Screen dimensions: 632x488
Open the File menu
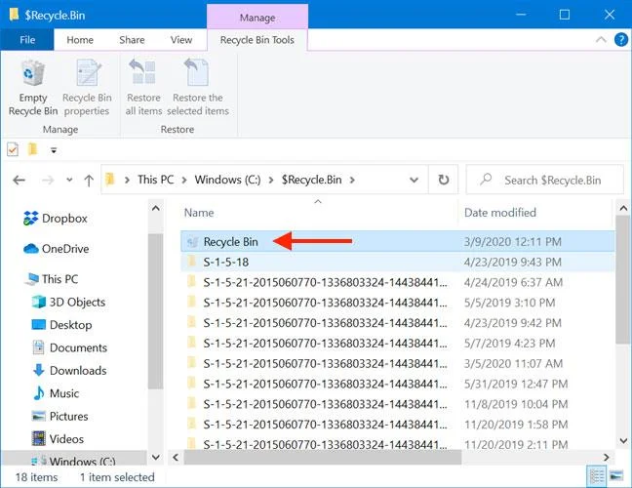(x=27, y=39)
